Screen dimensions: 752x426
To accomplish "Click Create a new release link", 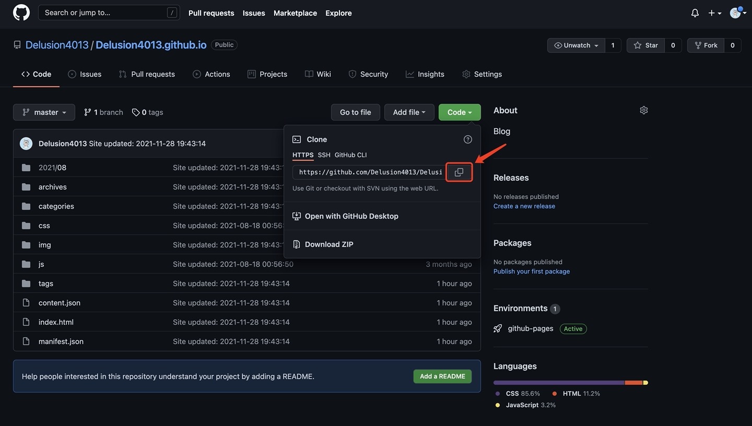I will (x=524, y=206).
